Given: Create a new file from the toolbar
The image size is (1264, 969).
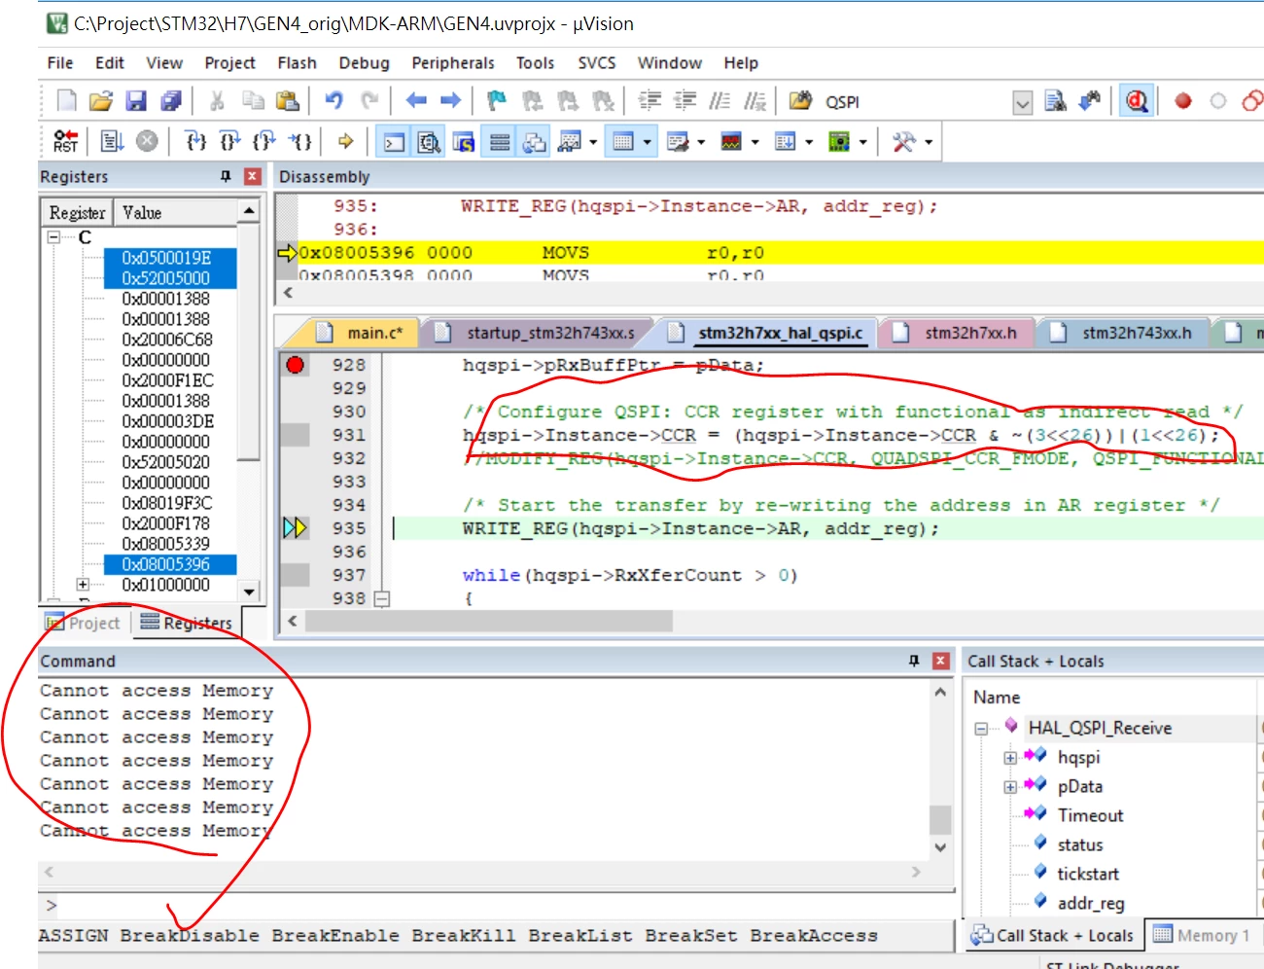Looking at the screenshot, I should [x=66, y=101].
